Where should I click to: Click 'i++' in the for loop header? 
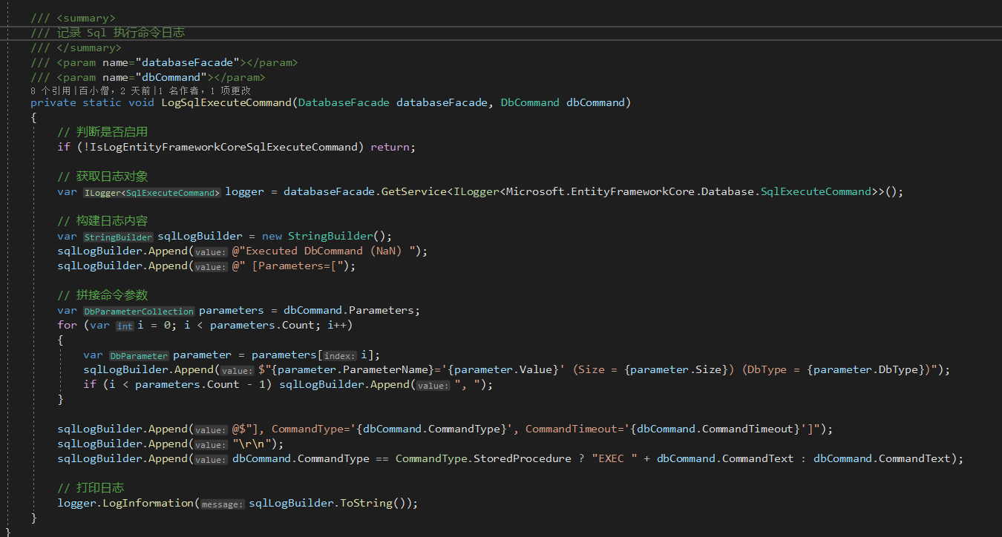click(x=337, y=325)
